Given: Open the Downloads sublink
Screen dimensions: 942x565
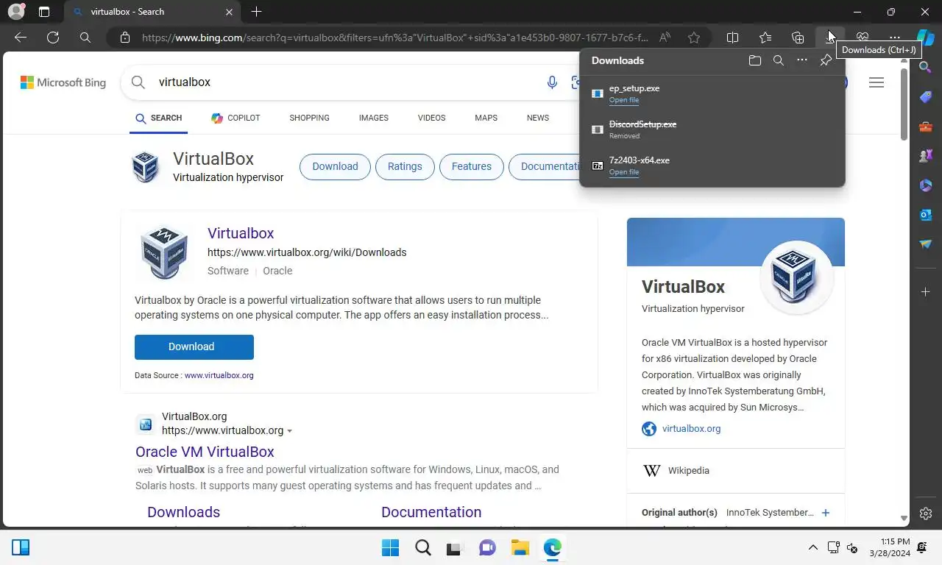Looking at the screenshot, I should coord(183,512).
